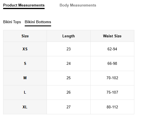
Task: Click the length value 23
Action: (x=68, y=49)
